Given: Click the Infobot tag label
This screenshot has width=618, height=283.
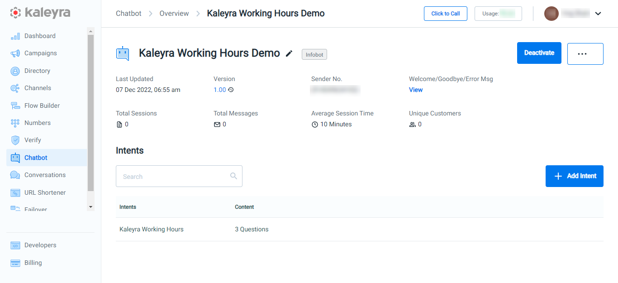Looking at the screenshot, I should pyautogui.click(x=314, y=54).
